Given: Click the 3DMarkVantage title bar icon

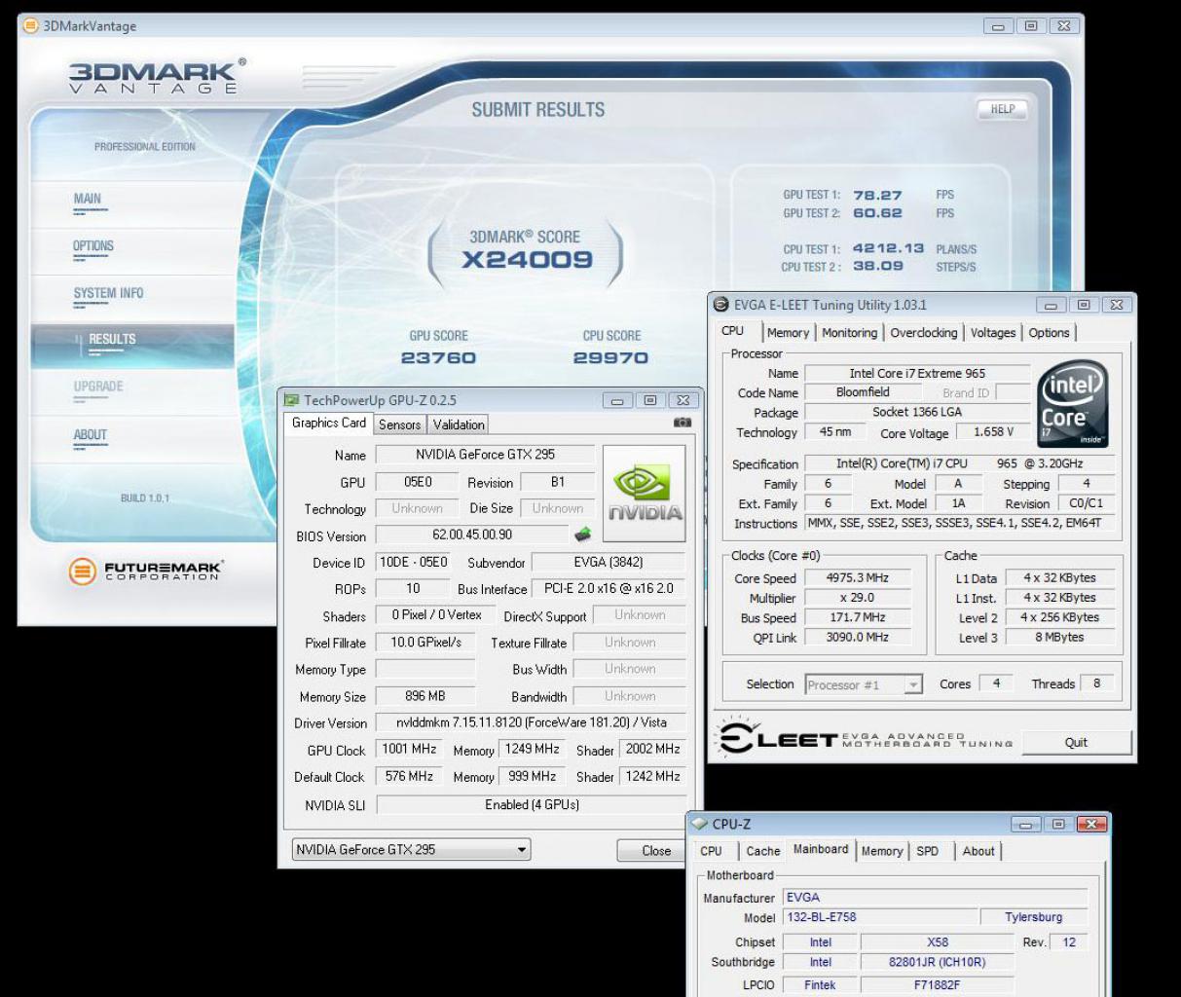Looking at the screenshot, I should point(31,26).
